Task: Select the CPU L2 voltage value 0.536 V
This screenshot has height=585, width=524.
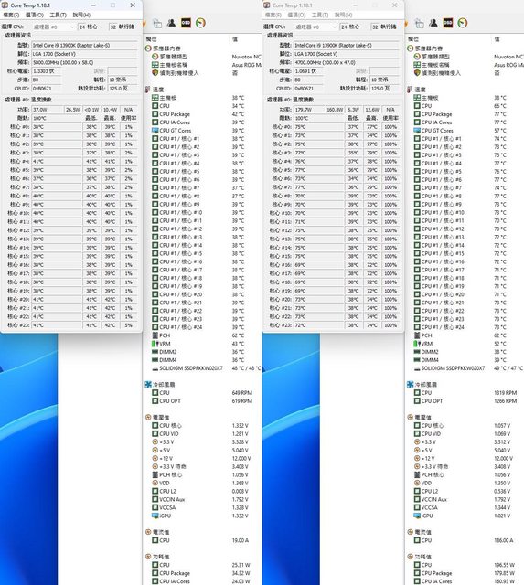Action: pyautogui.click(x=502, y=491)
